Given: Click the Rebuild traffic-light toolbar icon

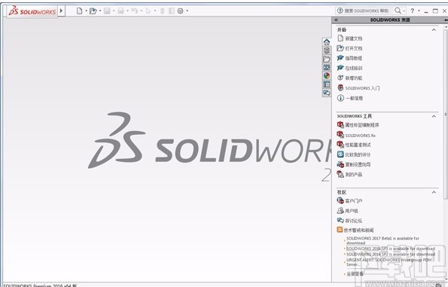Looking at the screenshot, I should pos(162,11).
